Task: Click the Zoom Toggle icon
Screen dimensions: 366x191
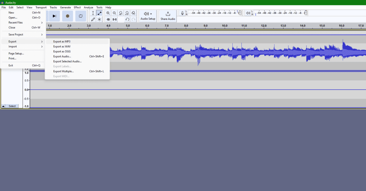Action: (x=133, y=13)
